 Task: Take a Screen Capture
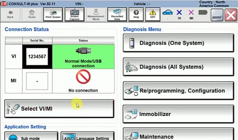(74, 15)
